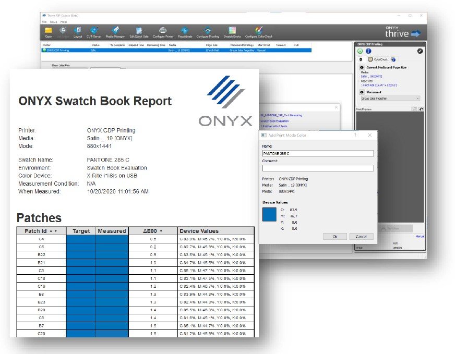Click the greyed-out Job Editor icon
Screen dimensions: 455x354
pos(63,32)
